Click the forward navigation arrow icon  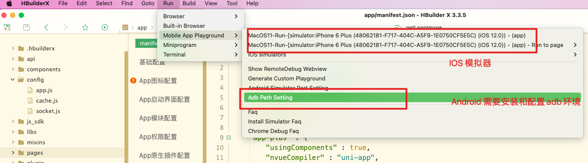(x=66, y=27)
